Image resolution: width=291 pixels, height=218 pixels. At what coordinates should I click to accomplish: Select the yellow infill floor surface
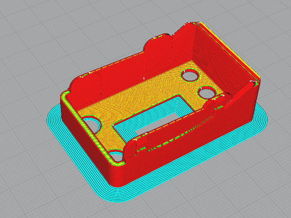pos(139,92)
